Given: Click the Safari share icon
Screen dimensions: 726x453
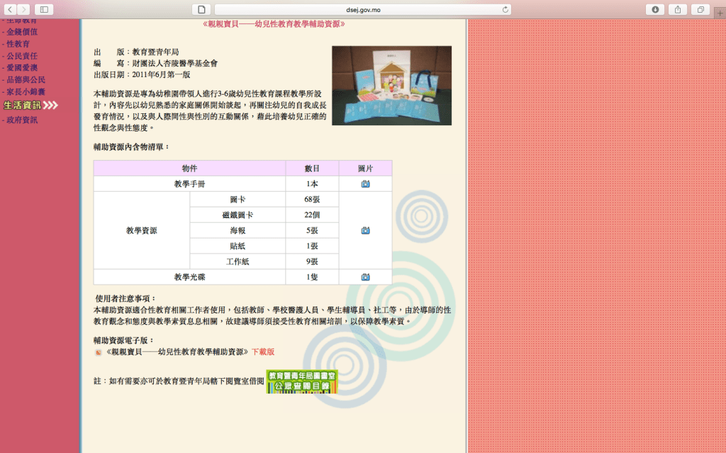Looking at the screenshot, I should 677,9.
